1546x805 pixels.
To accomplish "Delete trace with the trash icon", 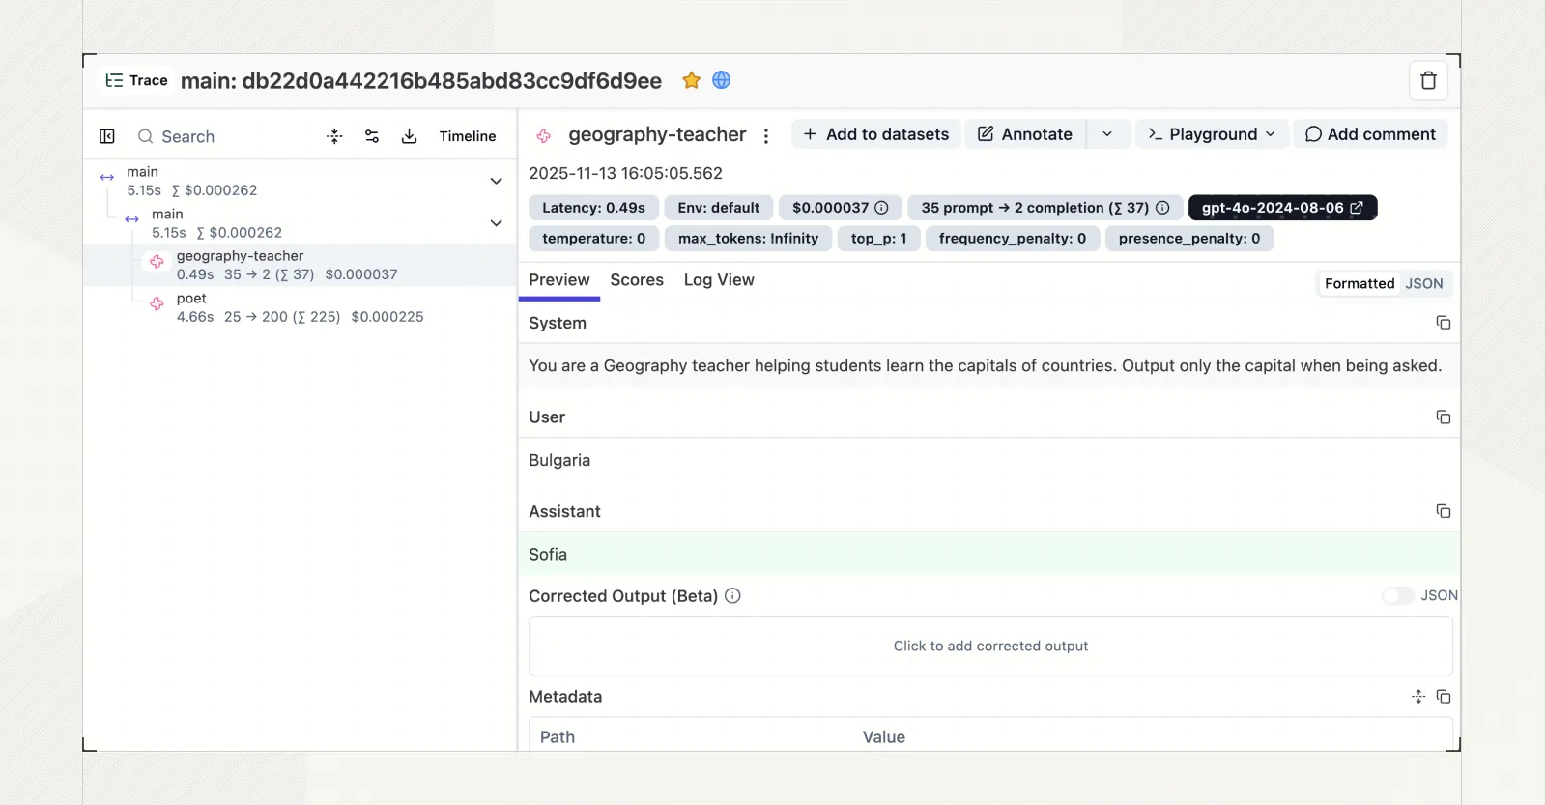I will click(1428, 81).
